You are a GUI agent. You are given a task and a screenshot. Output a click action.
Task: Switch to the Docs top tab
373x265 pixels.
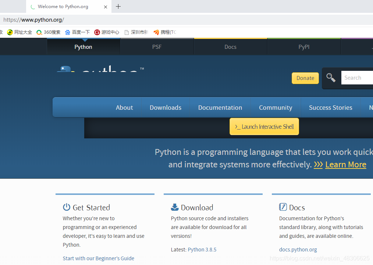[231, 47]
